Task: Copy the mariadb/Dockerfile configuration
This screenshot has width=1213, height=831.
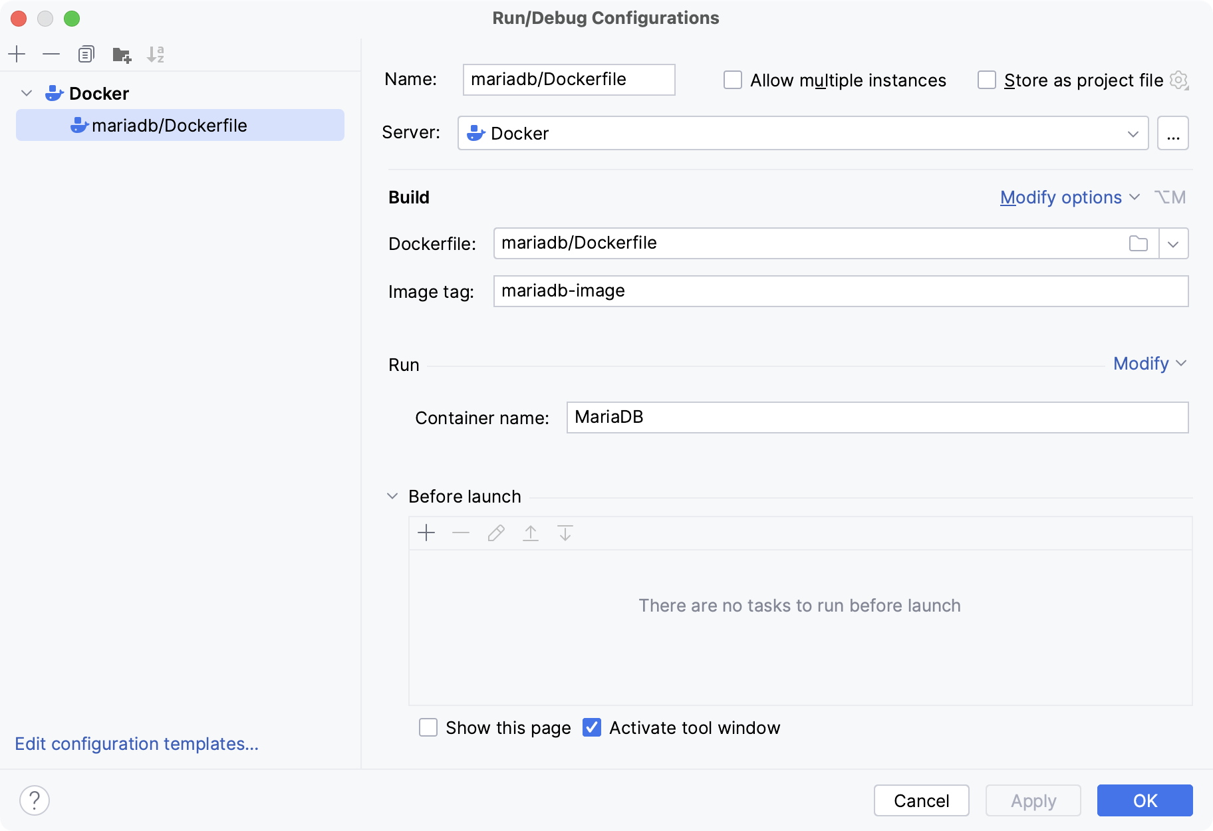Action: [86, 54]
